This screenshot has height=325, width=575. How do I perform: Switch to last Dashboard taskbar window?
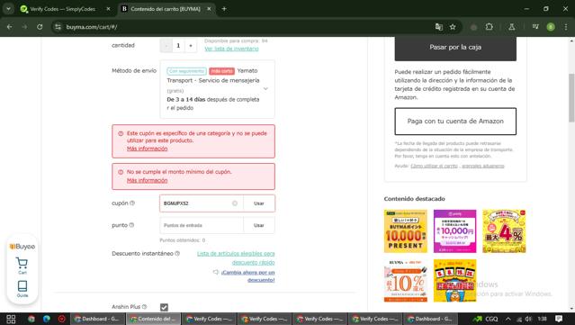tap(430, 319)
